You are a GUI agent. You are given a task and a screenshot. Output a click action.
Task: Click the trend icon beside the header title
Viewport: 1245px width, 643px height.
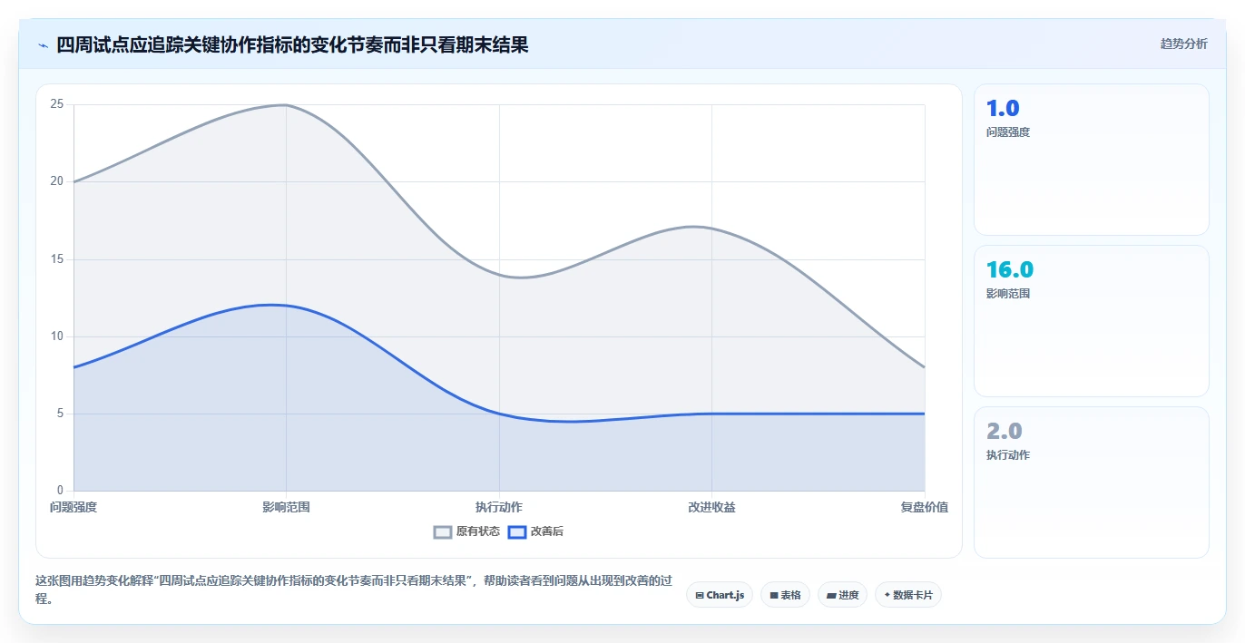(43, 45)
